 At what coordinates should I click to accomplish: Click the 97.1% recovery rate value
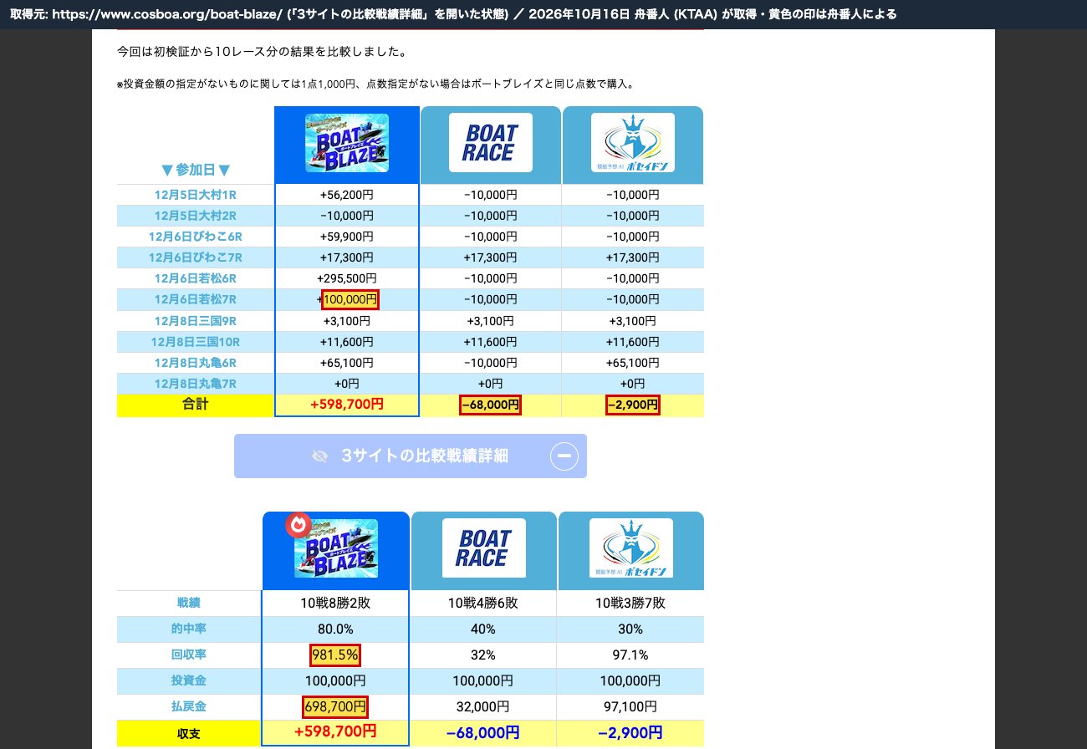[x=631, y=655]
